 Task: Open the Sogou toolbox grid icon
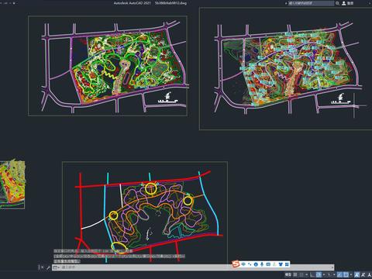click(x=287, y=264)
